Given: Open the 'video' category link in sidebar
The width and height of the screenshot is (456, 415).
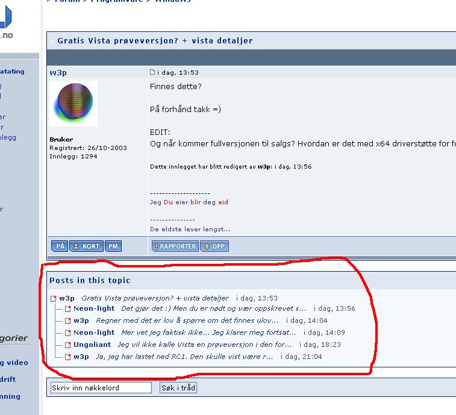Looking at the screenshot, I should click(x=14, y=363).
